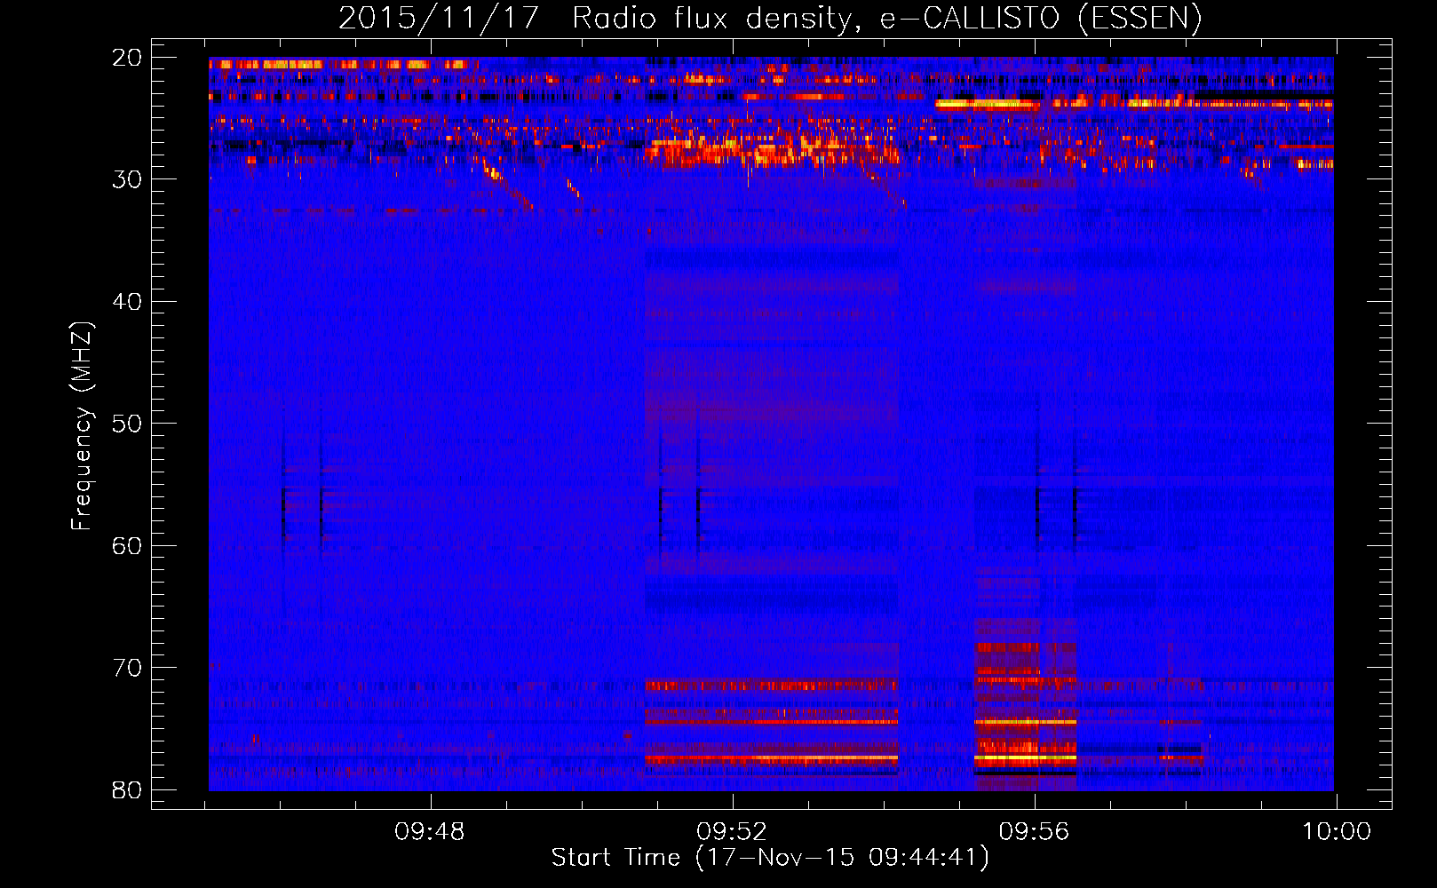Click the 'Frequency (MHZ)' axis label
The height and width of the screenshot is (888, 1437).
81,426
